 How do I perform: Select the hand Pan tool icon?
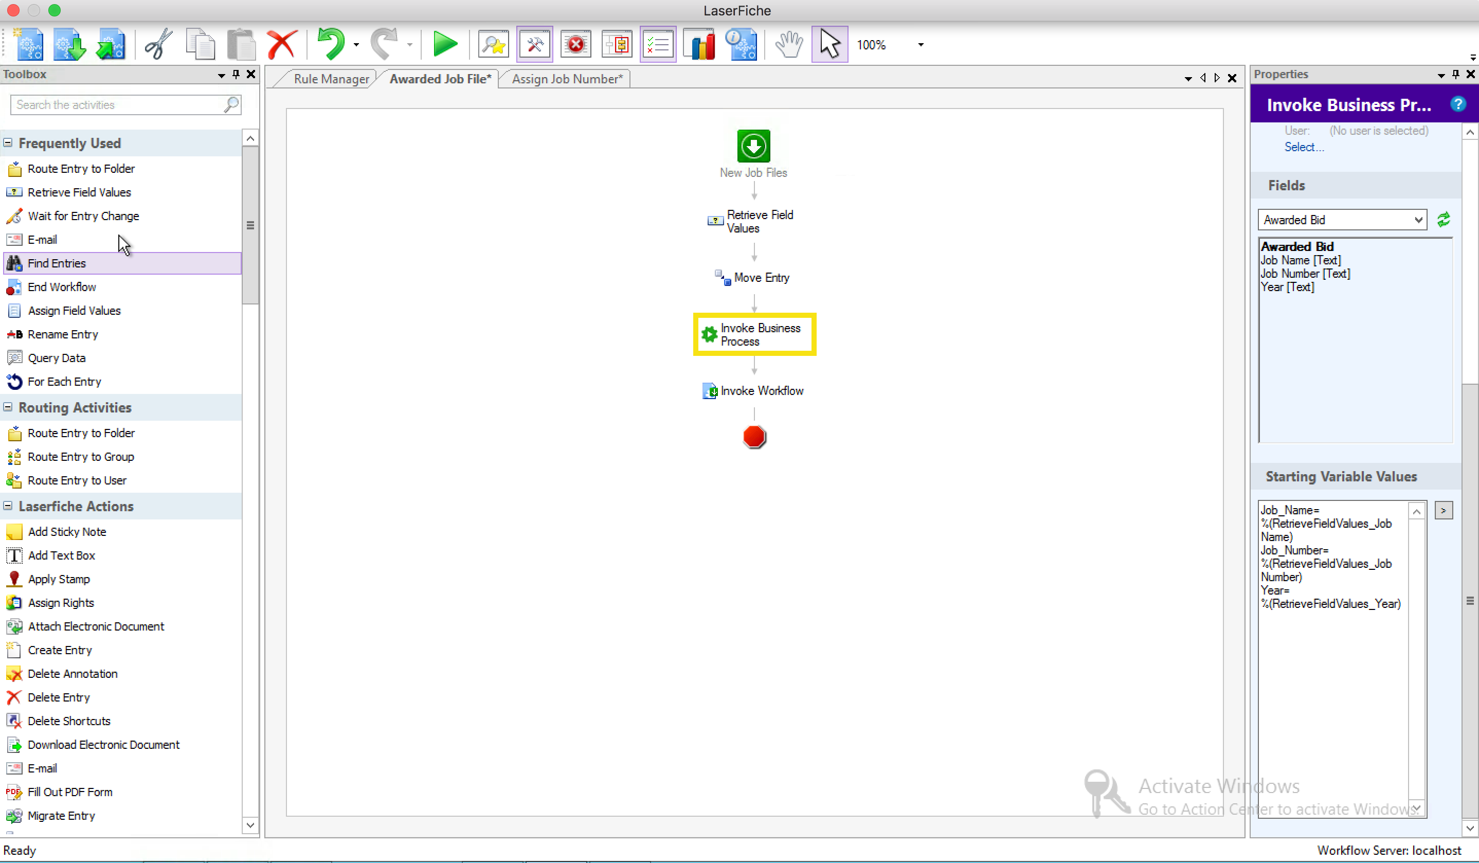pyautogui.click(x=788, y=45)
